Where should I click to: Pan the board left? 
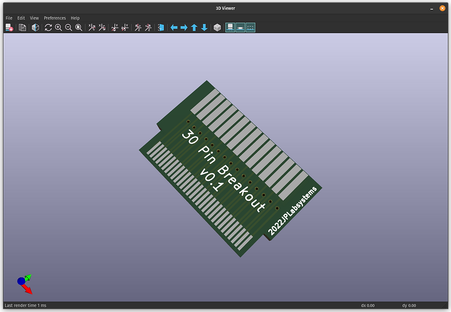pyautogui.click(x=174, y=28)
